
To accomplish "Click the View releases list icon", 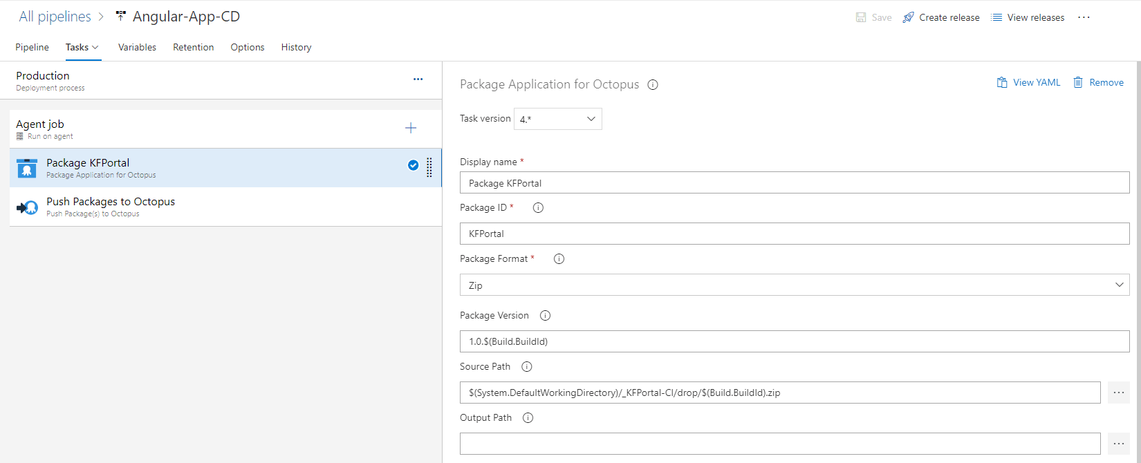I will click(996, 17).
